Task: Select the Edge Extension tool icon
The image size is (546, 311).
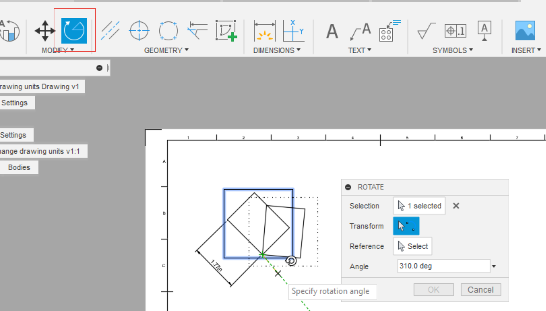Action: 197,31
